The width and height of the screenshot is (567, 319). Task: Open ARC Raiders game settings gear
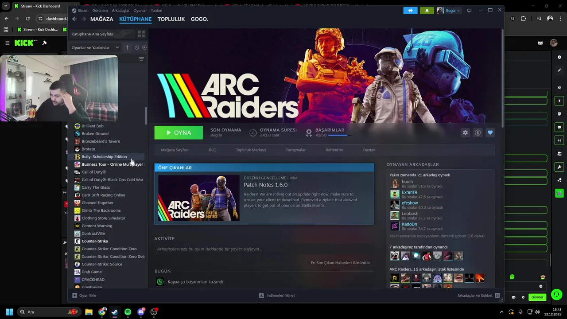click(x=465, y=132)
